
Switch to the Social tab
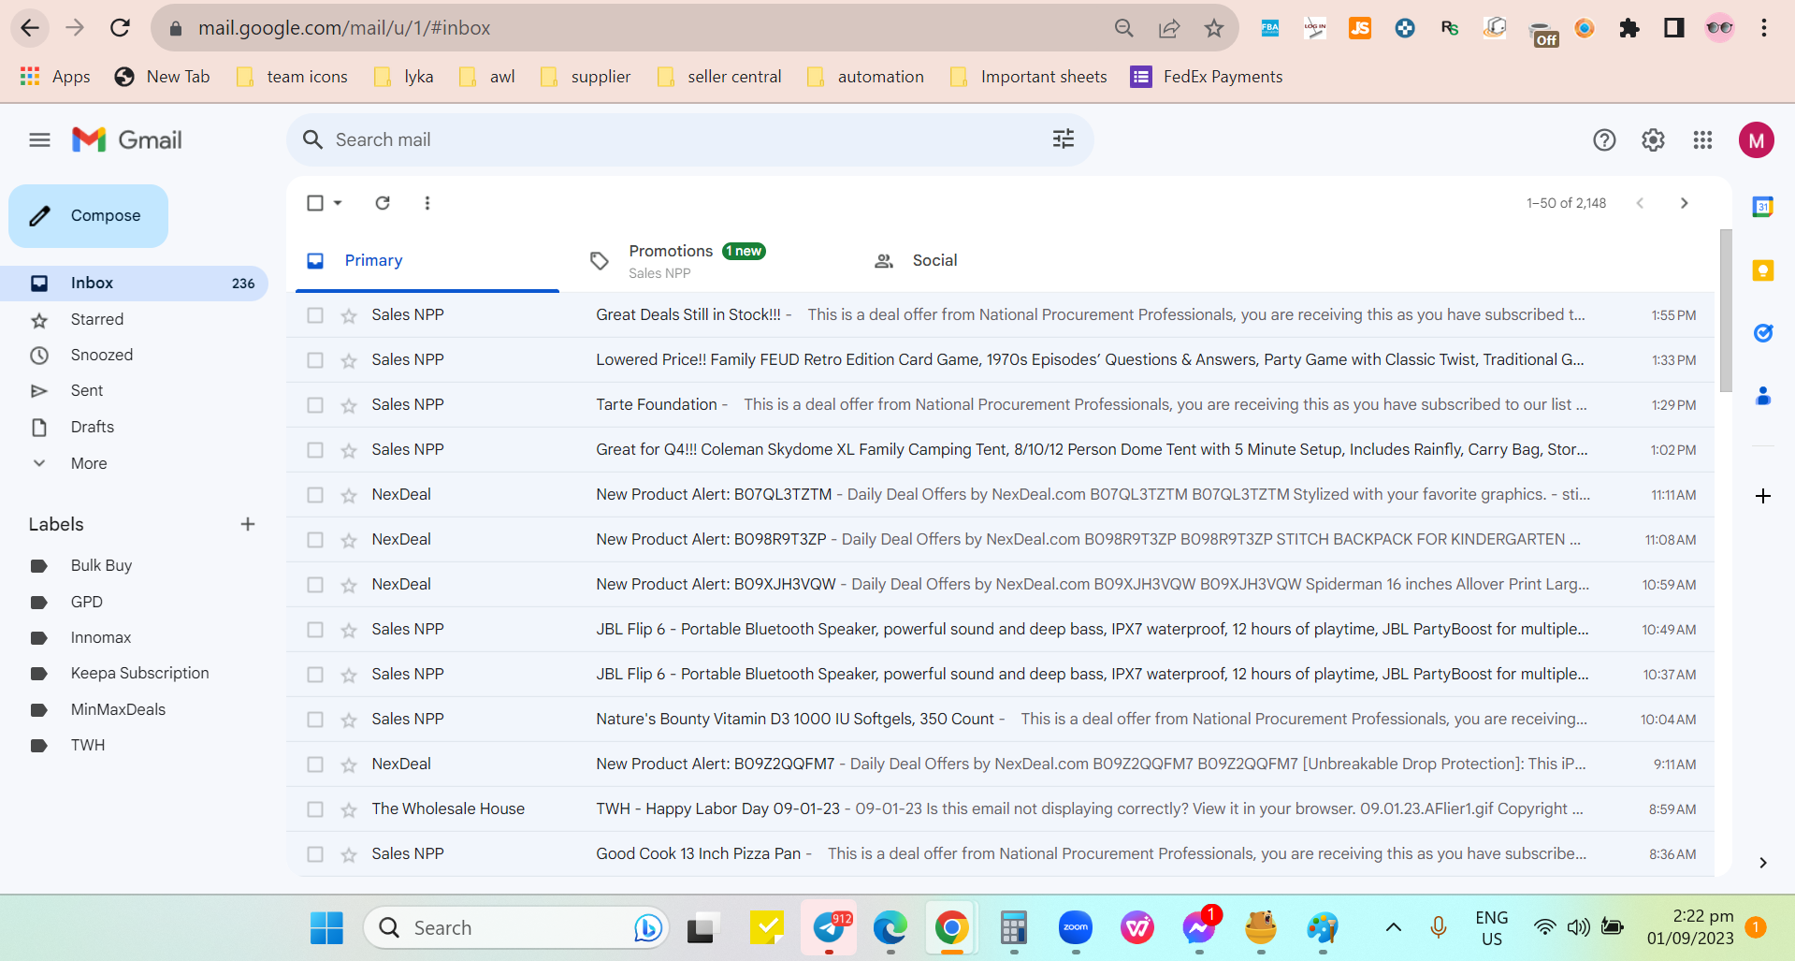pos(934,261)
